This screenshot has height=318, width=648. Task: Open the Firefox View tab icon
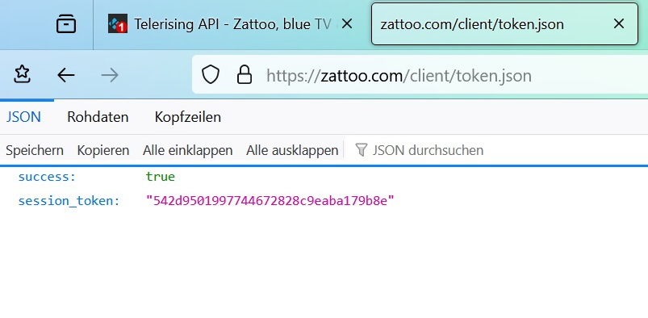tap(65, 24)
